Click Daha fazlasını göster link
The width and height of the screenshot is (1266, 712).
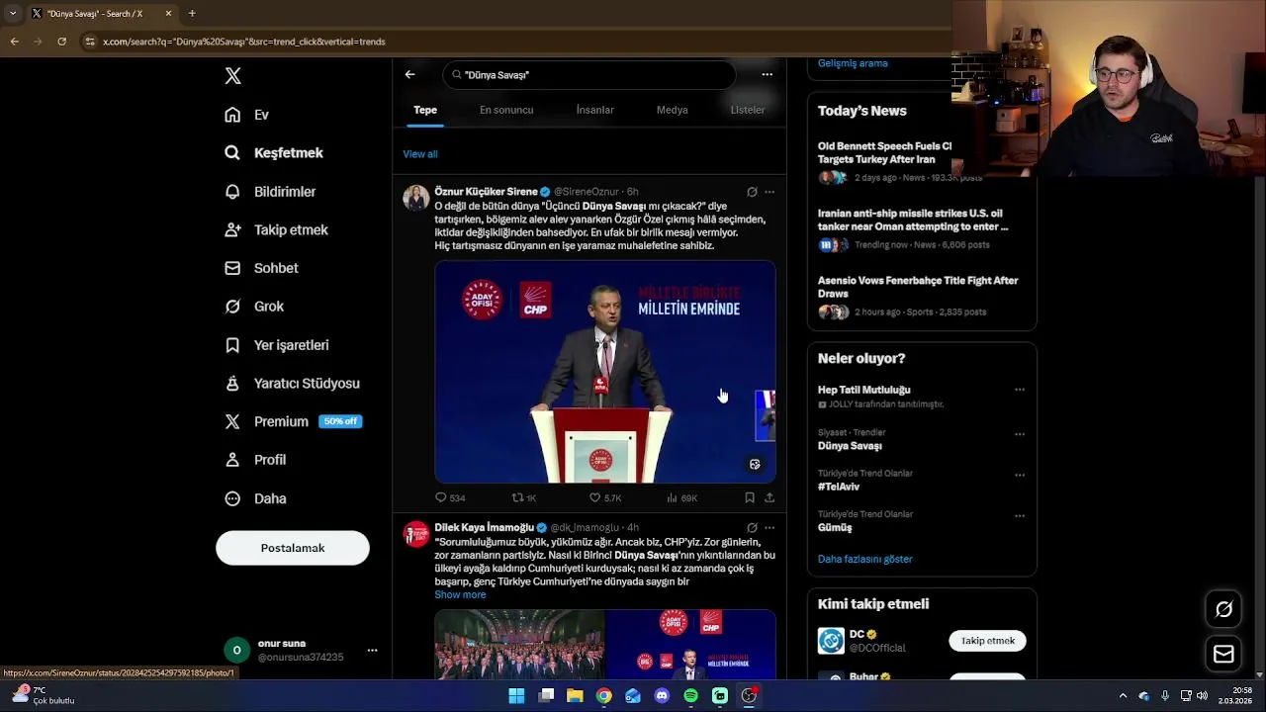tap(865, 559)
